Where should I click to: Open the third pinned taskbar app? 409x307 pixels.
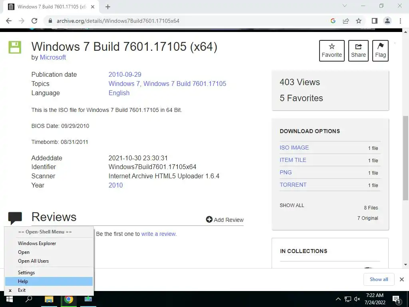tap(88, 299)
